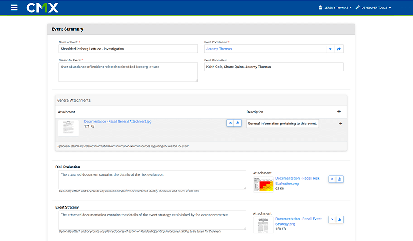Click the 62 KB file size text
This screenshot has height=241, width=413.
[280, 188]
